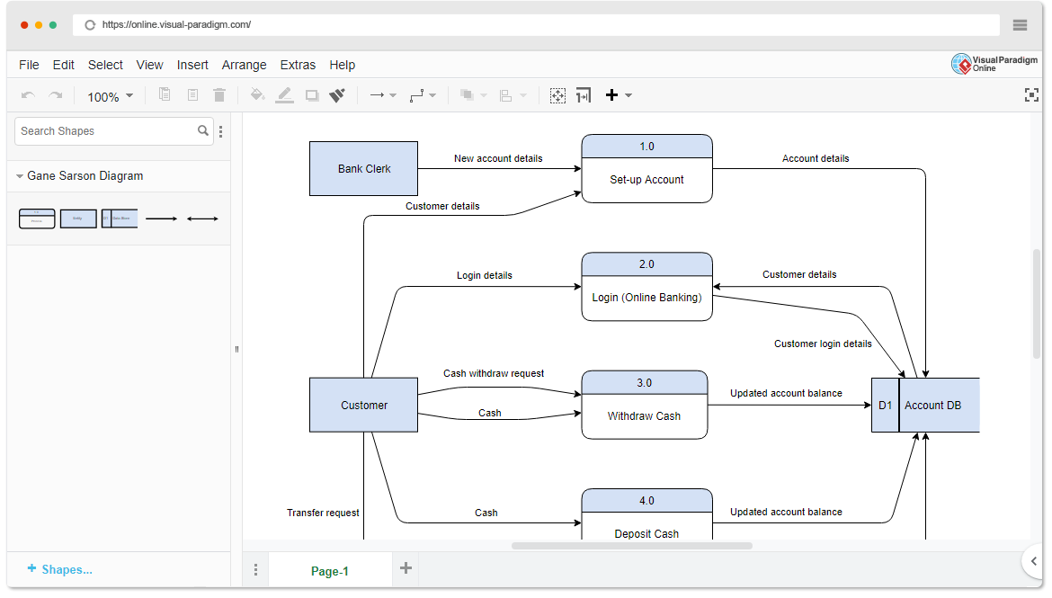Select the Entity shape in the palette
This screenshot has height=598, width=1052.
tap(78, 218)
